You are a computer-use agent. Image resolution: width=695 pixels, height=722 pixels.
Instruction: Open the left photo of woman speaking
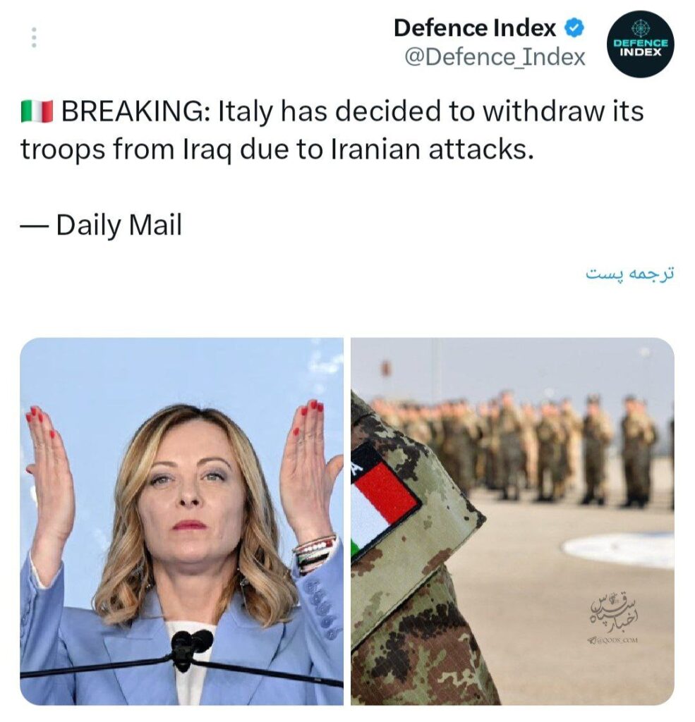click(181, 521)
